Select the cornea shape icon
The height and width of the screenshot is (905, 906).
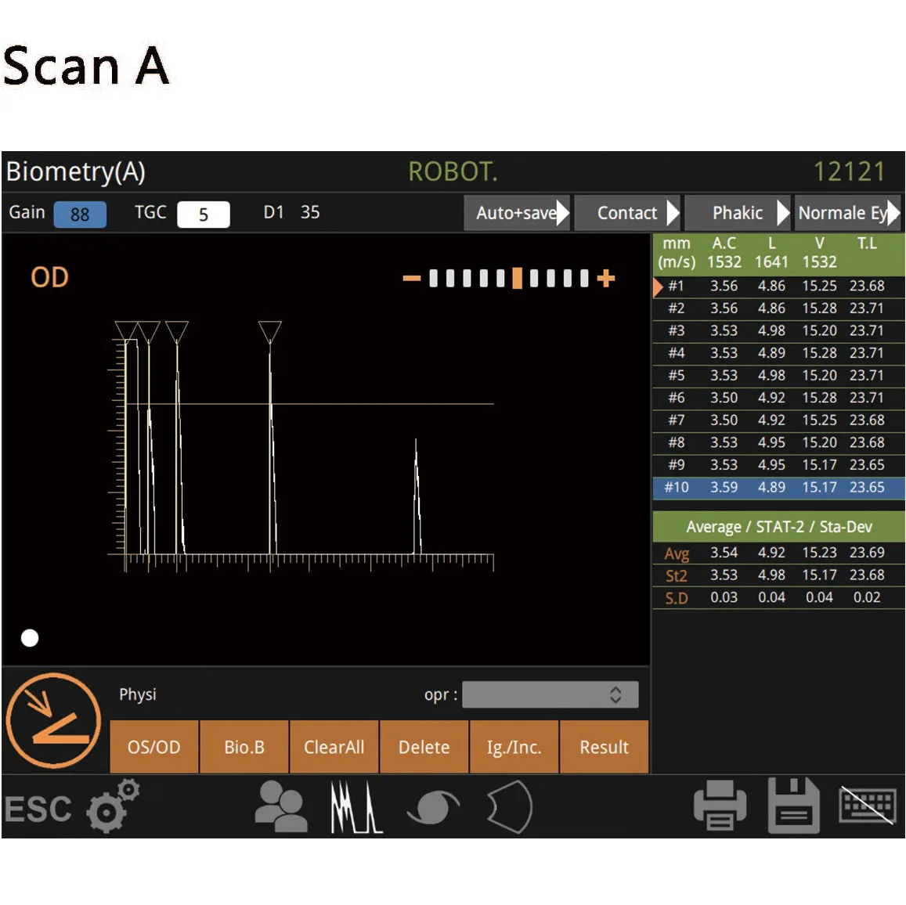[x=509, y=806]
